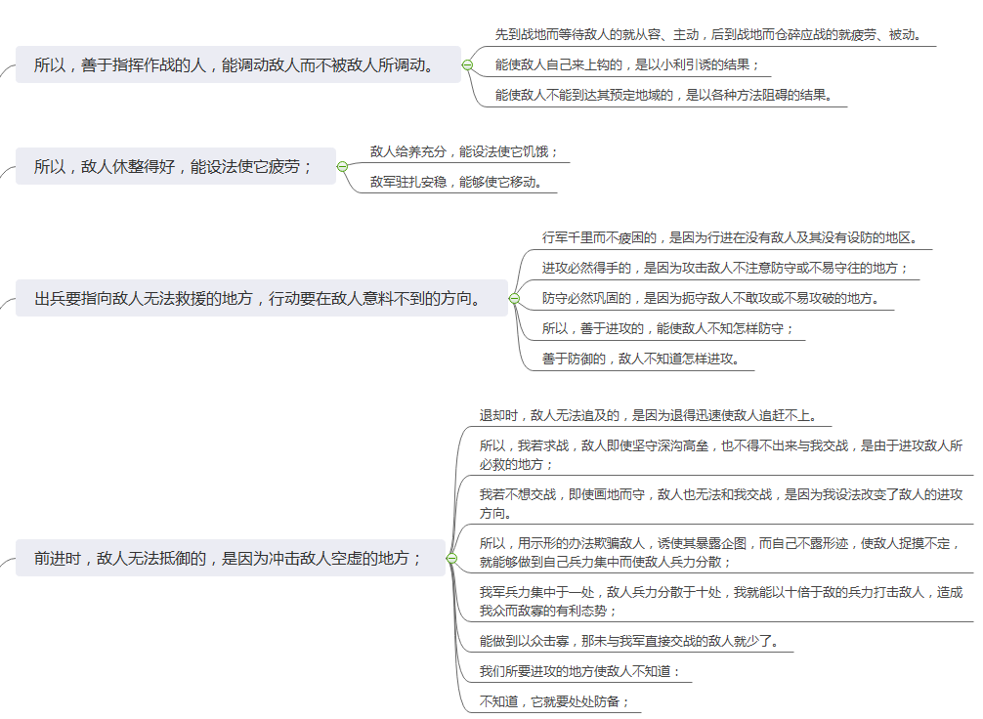Select subtopic '敌人给养充分，能设法使它饥饿；'
983x719 pixels.
[464, 151]
